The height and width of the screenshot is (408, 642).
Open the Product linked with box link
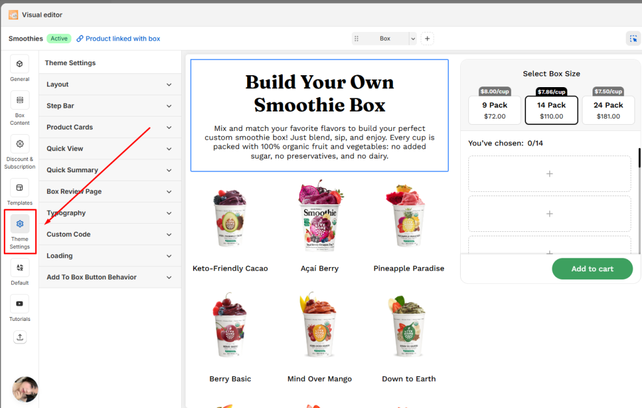122,39
